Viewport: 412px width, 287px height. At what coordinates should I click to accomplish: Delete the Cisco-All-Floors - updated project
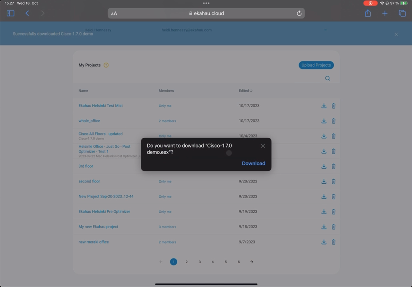pyautogui.click(x=333, y=136)
